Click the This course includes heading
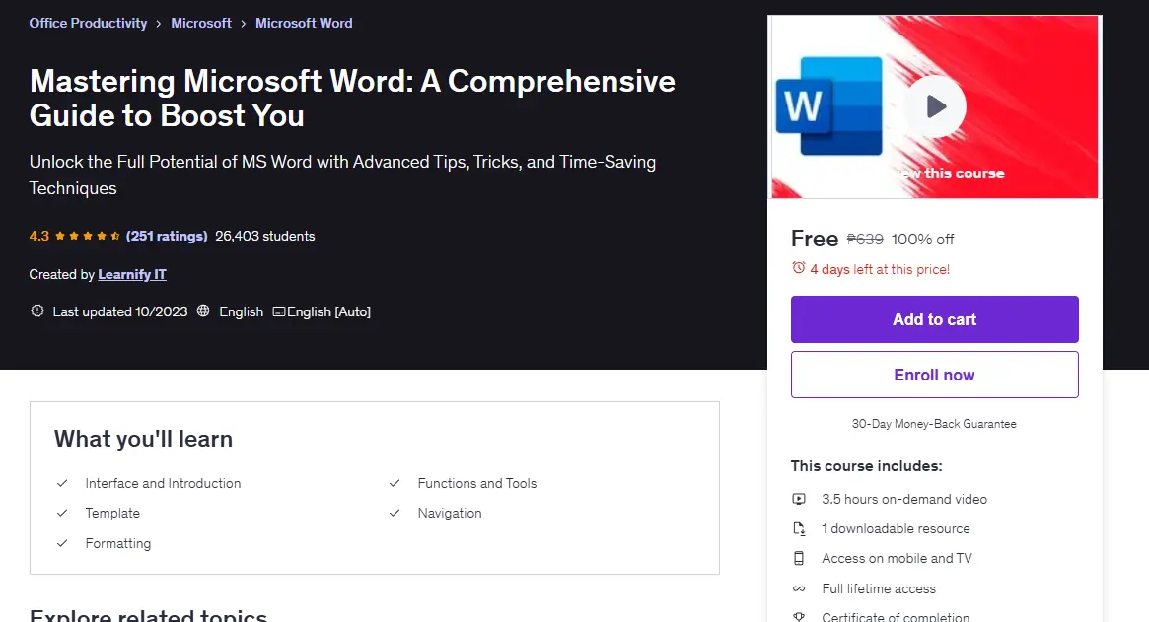Image resolution: width=1149 pixels, height=622 pixels. point(866,466)
